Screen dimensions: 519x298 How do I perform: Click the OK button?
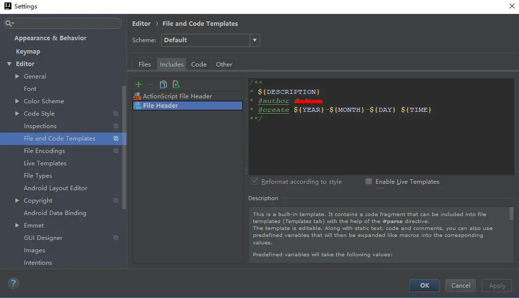pyautogui.click(x=424, y=286)
